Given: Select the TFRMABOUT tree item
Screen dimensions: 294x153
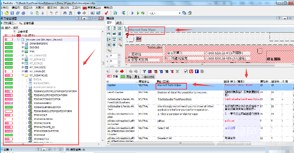Looking at the screenshot, I should (40, 115).
